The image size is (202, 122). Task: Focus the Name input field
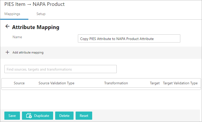coord(129,38)
